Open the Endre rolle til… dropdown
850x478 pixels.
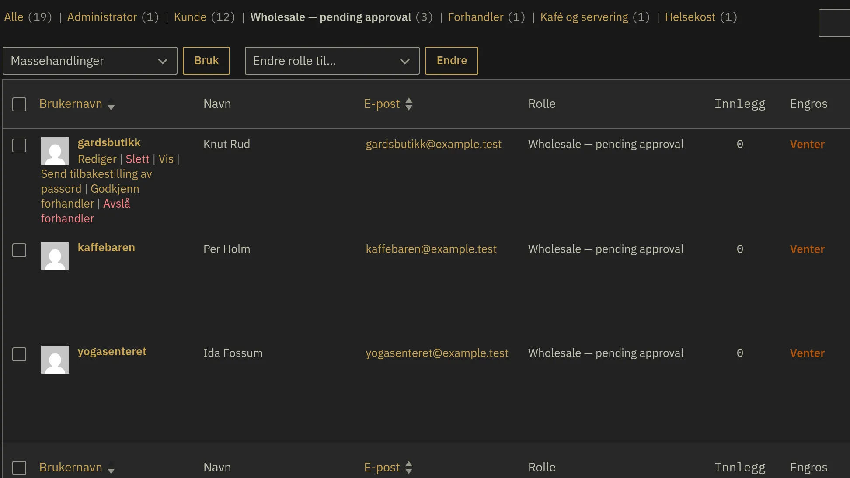[332, 61]
